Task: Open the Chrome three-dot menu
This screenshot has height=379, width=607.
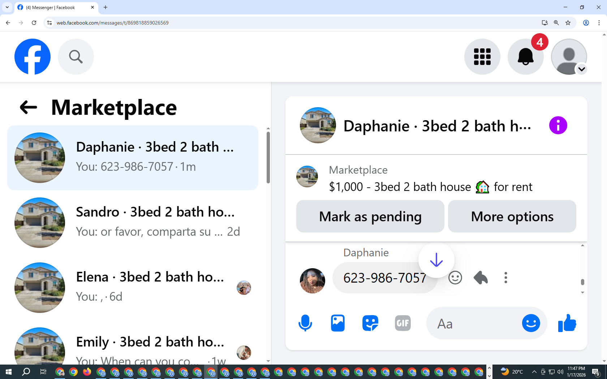Action: coord(599,23)
